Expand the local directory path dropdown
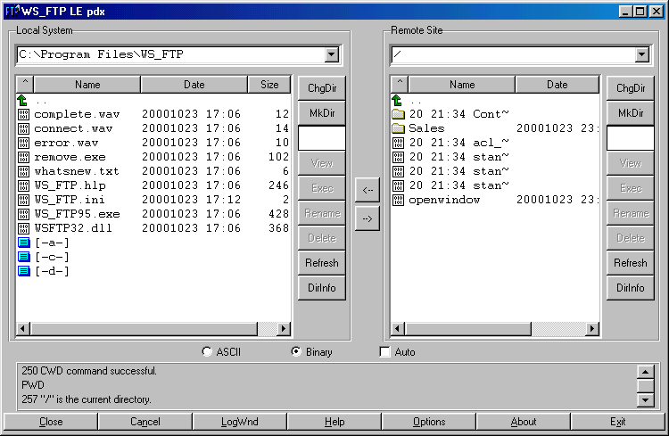This screenshot has height=436, width=669. (332, 55)
